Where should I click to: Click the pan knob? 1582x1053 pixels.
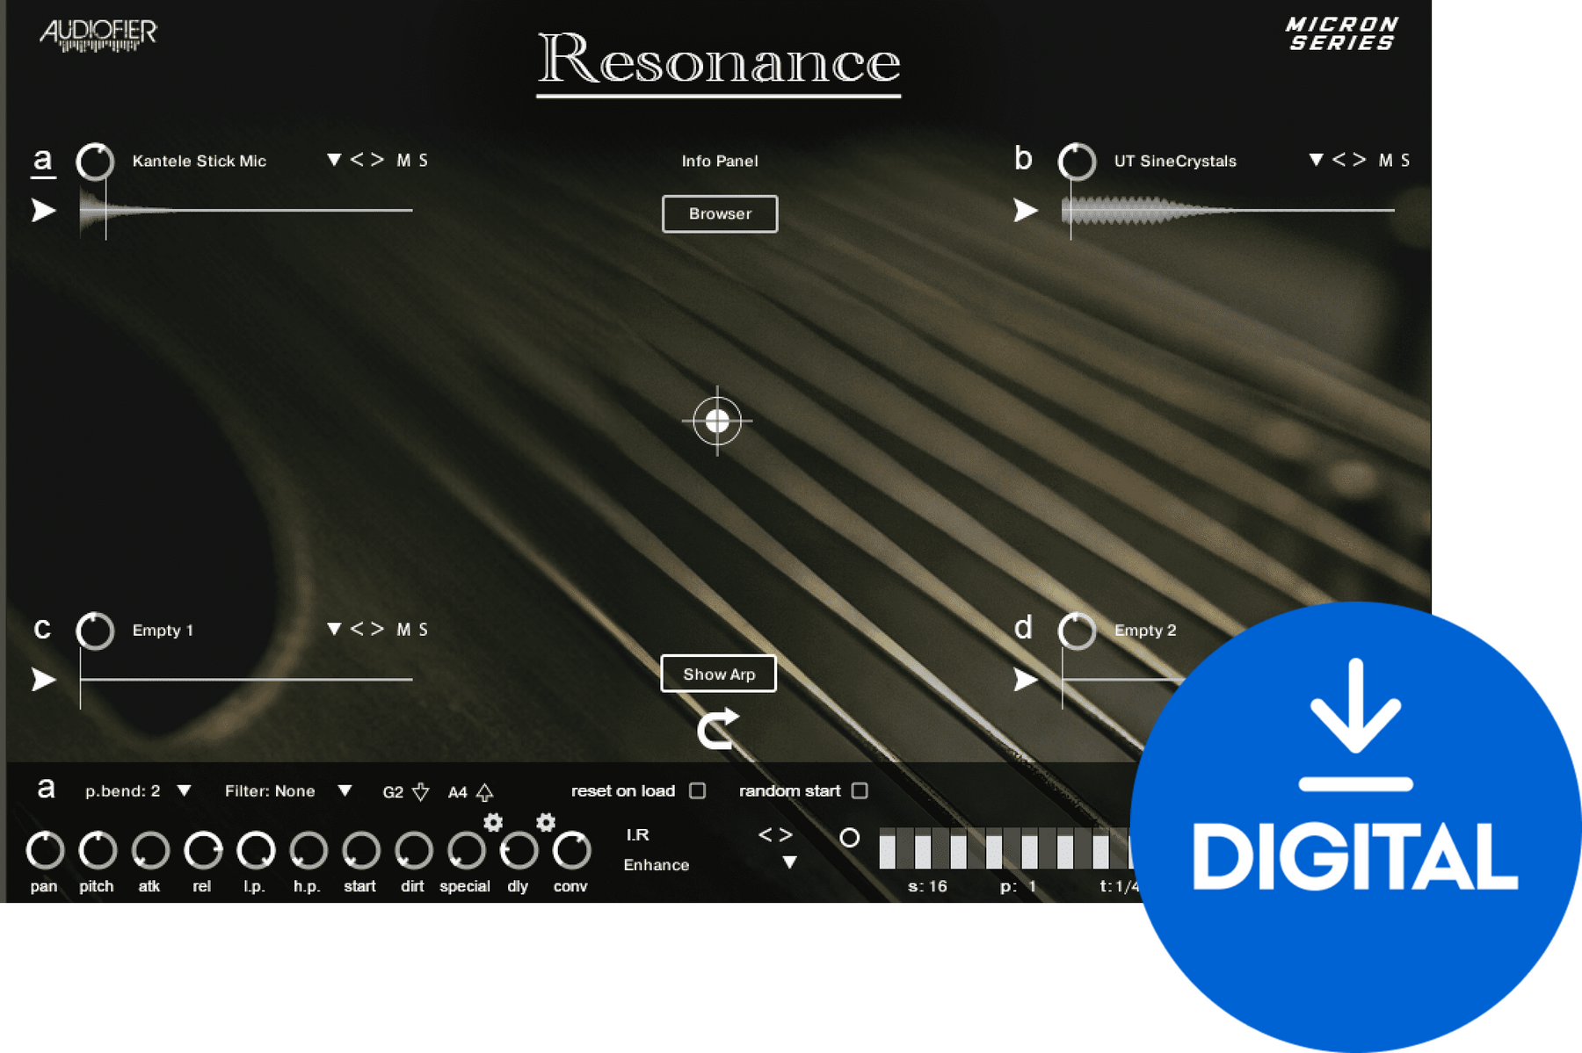coord(45,850)
